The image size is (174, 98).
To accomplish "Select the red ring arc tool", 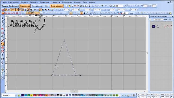I will click(x=2, y=51).
